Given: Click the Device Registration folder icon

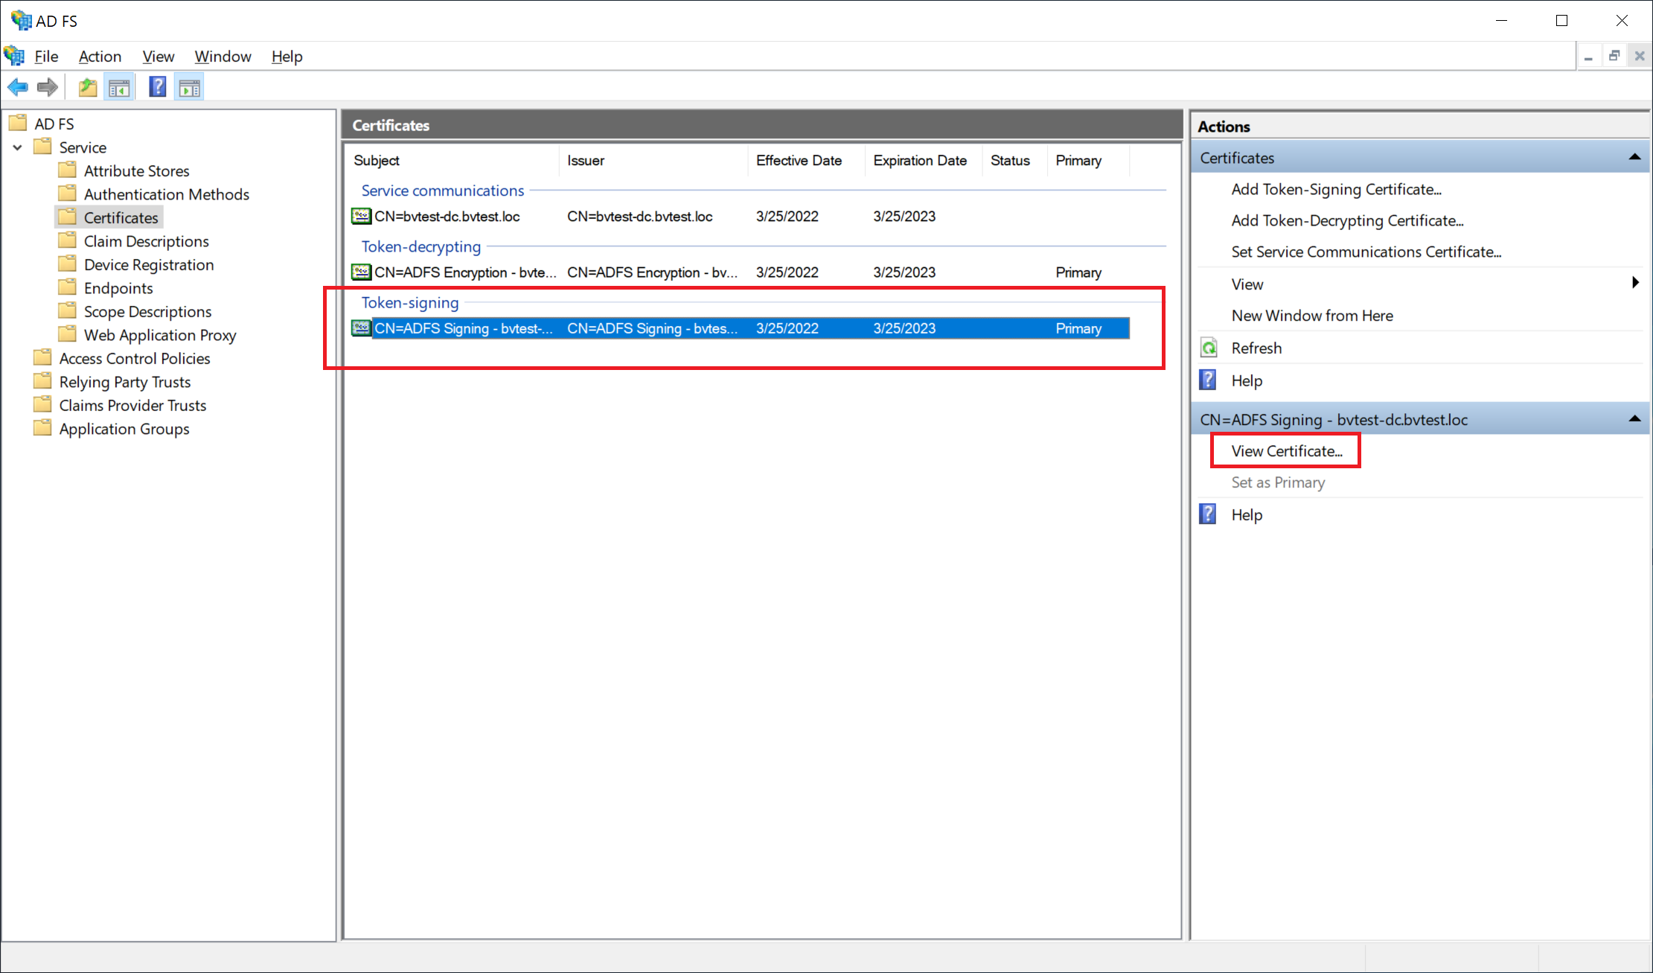Looking at the screenshot, I should tap(68, 264).
